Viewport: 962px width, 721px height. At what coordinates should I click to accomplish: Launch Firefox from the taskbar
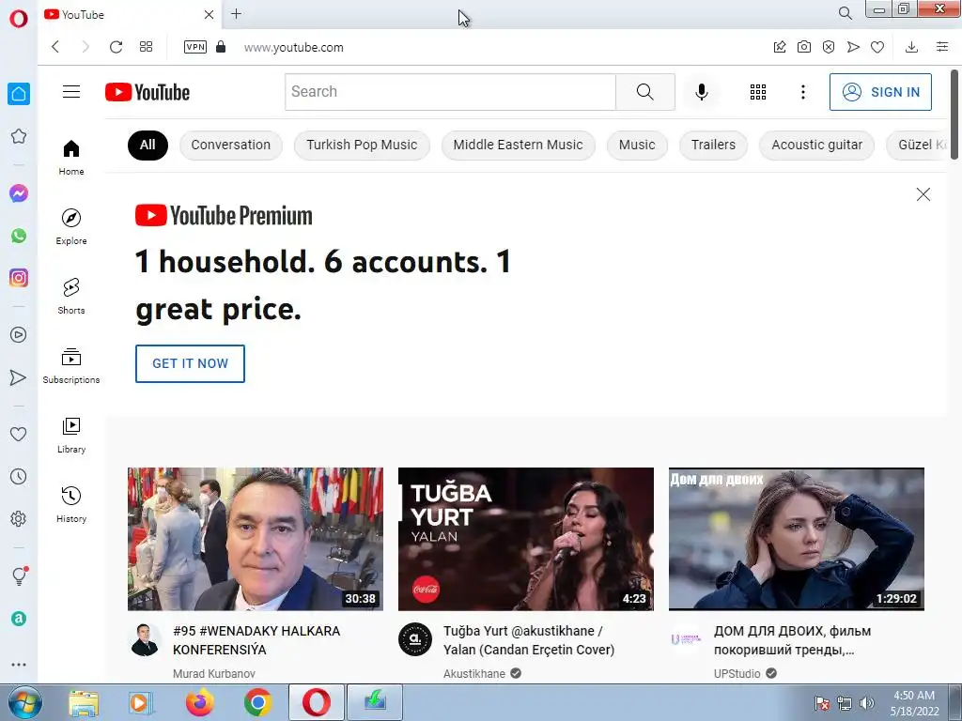point(200,702)
